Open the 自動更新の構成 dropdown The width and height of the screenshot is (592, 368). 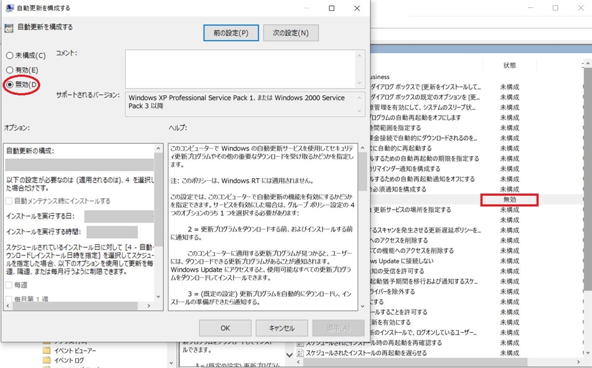click(x=79, y=165)
